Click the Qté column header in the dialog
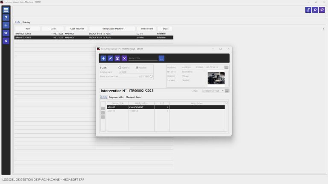This screenshot has width=328, height=184. (x=162, y=103)
